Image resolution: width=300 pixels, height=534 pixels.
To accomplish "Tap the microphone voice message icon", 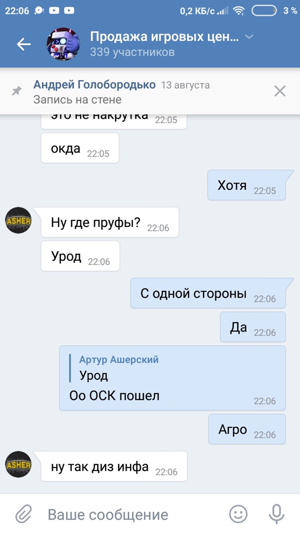I will click(x=276, y=514).
